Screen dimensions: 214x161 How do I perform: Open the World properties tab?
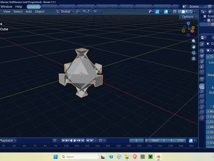click(x=202, y=72)
